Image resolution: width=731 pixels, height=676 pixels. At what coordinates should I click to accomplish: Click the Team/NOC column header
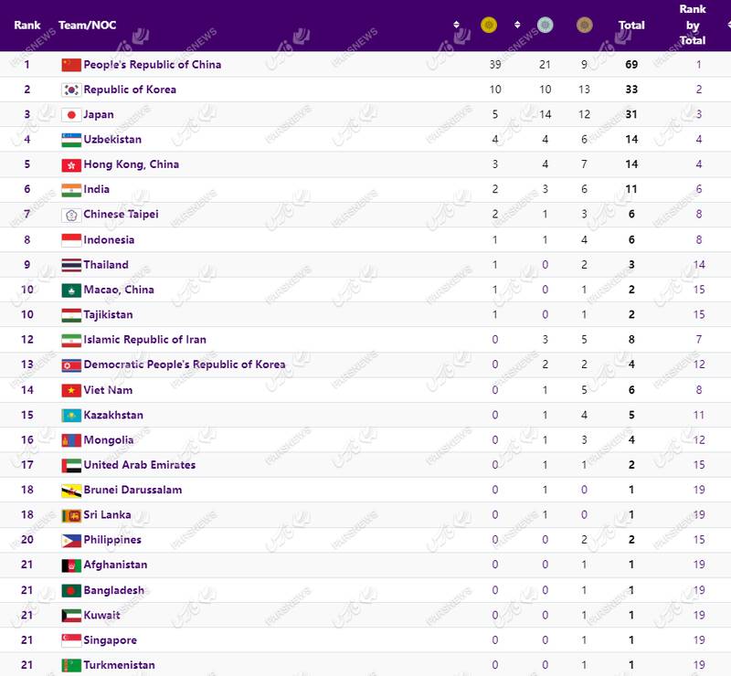(87, 26)
